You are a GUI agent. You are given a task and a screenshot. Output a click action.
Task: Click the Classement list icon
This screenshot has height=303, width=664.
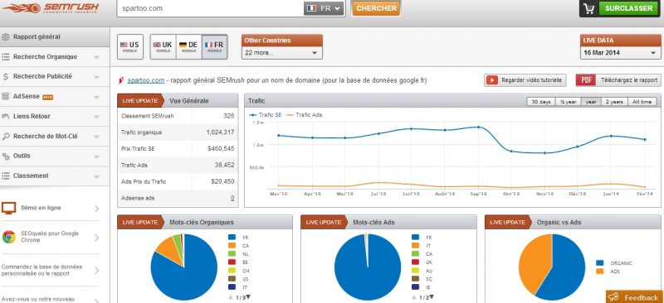click(6, 176)
